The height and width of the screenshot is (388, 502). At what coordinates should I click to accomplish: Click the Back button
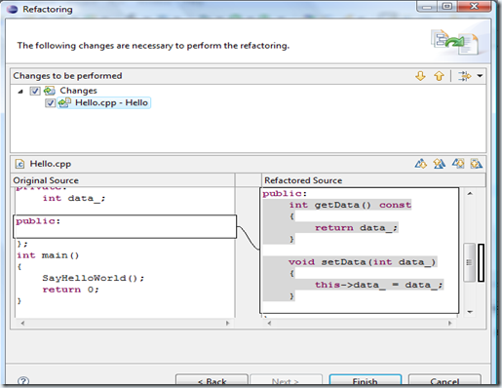212,381
